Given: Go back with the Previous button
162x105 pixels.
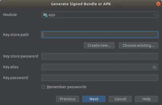Looking at the screenshot, I should click(68, 99).
